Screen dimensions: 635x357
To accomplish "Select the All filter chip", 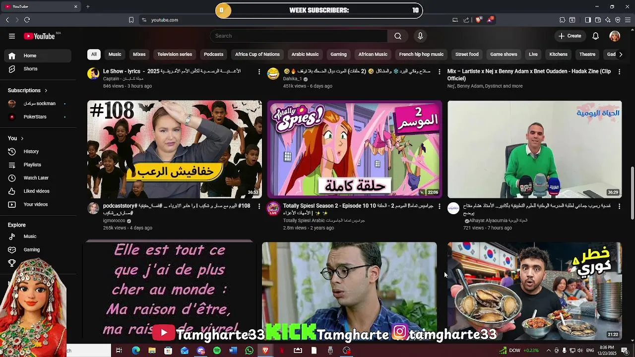I will coord(94,55).
